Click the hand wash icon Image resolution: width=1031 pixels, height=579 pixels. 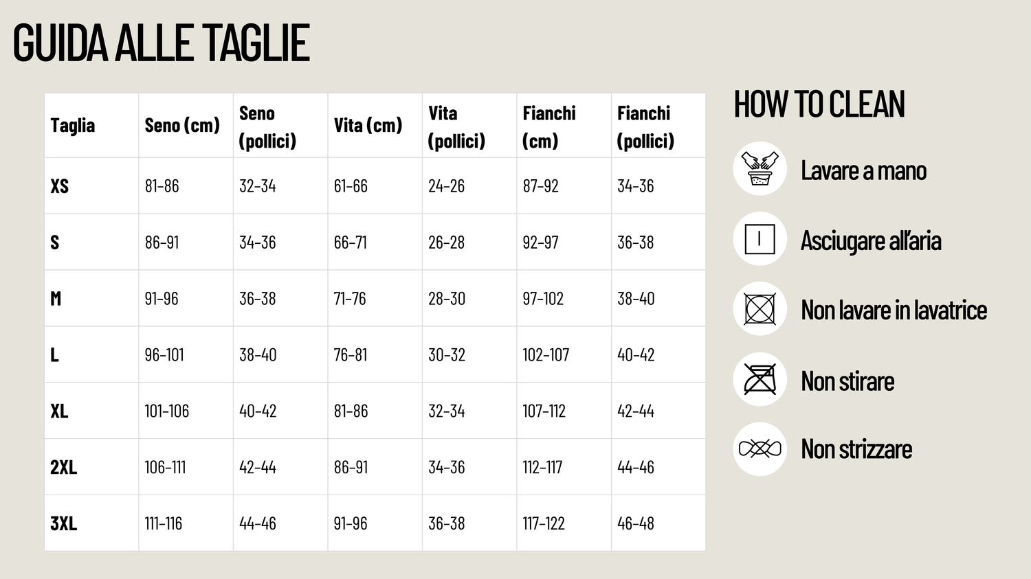[x=760, y=169]
